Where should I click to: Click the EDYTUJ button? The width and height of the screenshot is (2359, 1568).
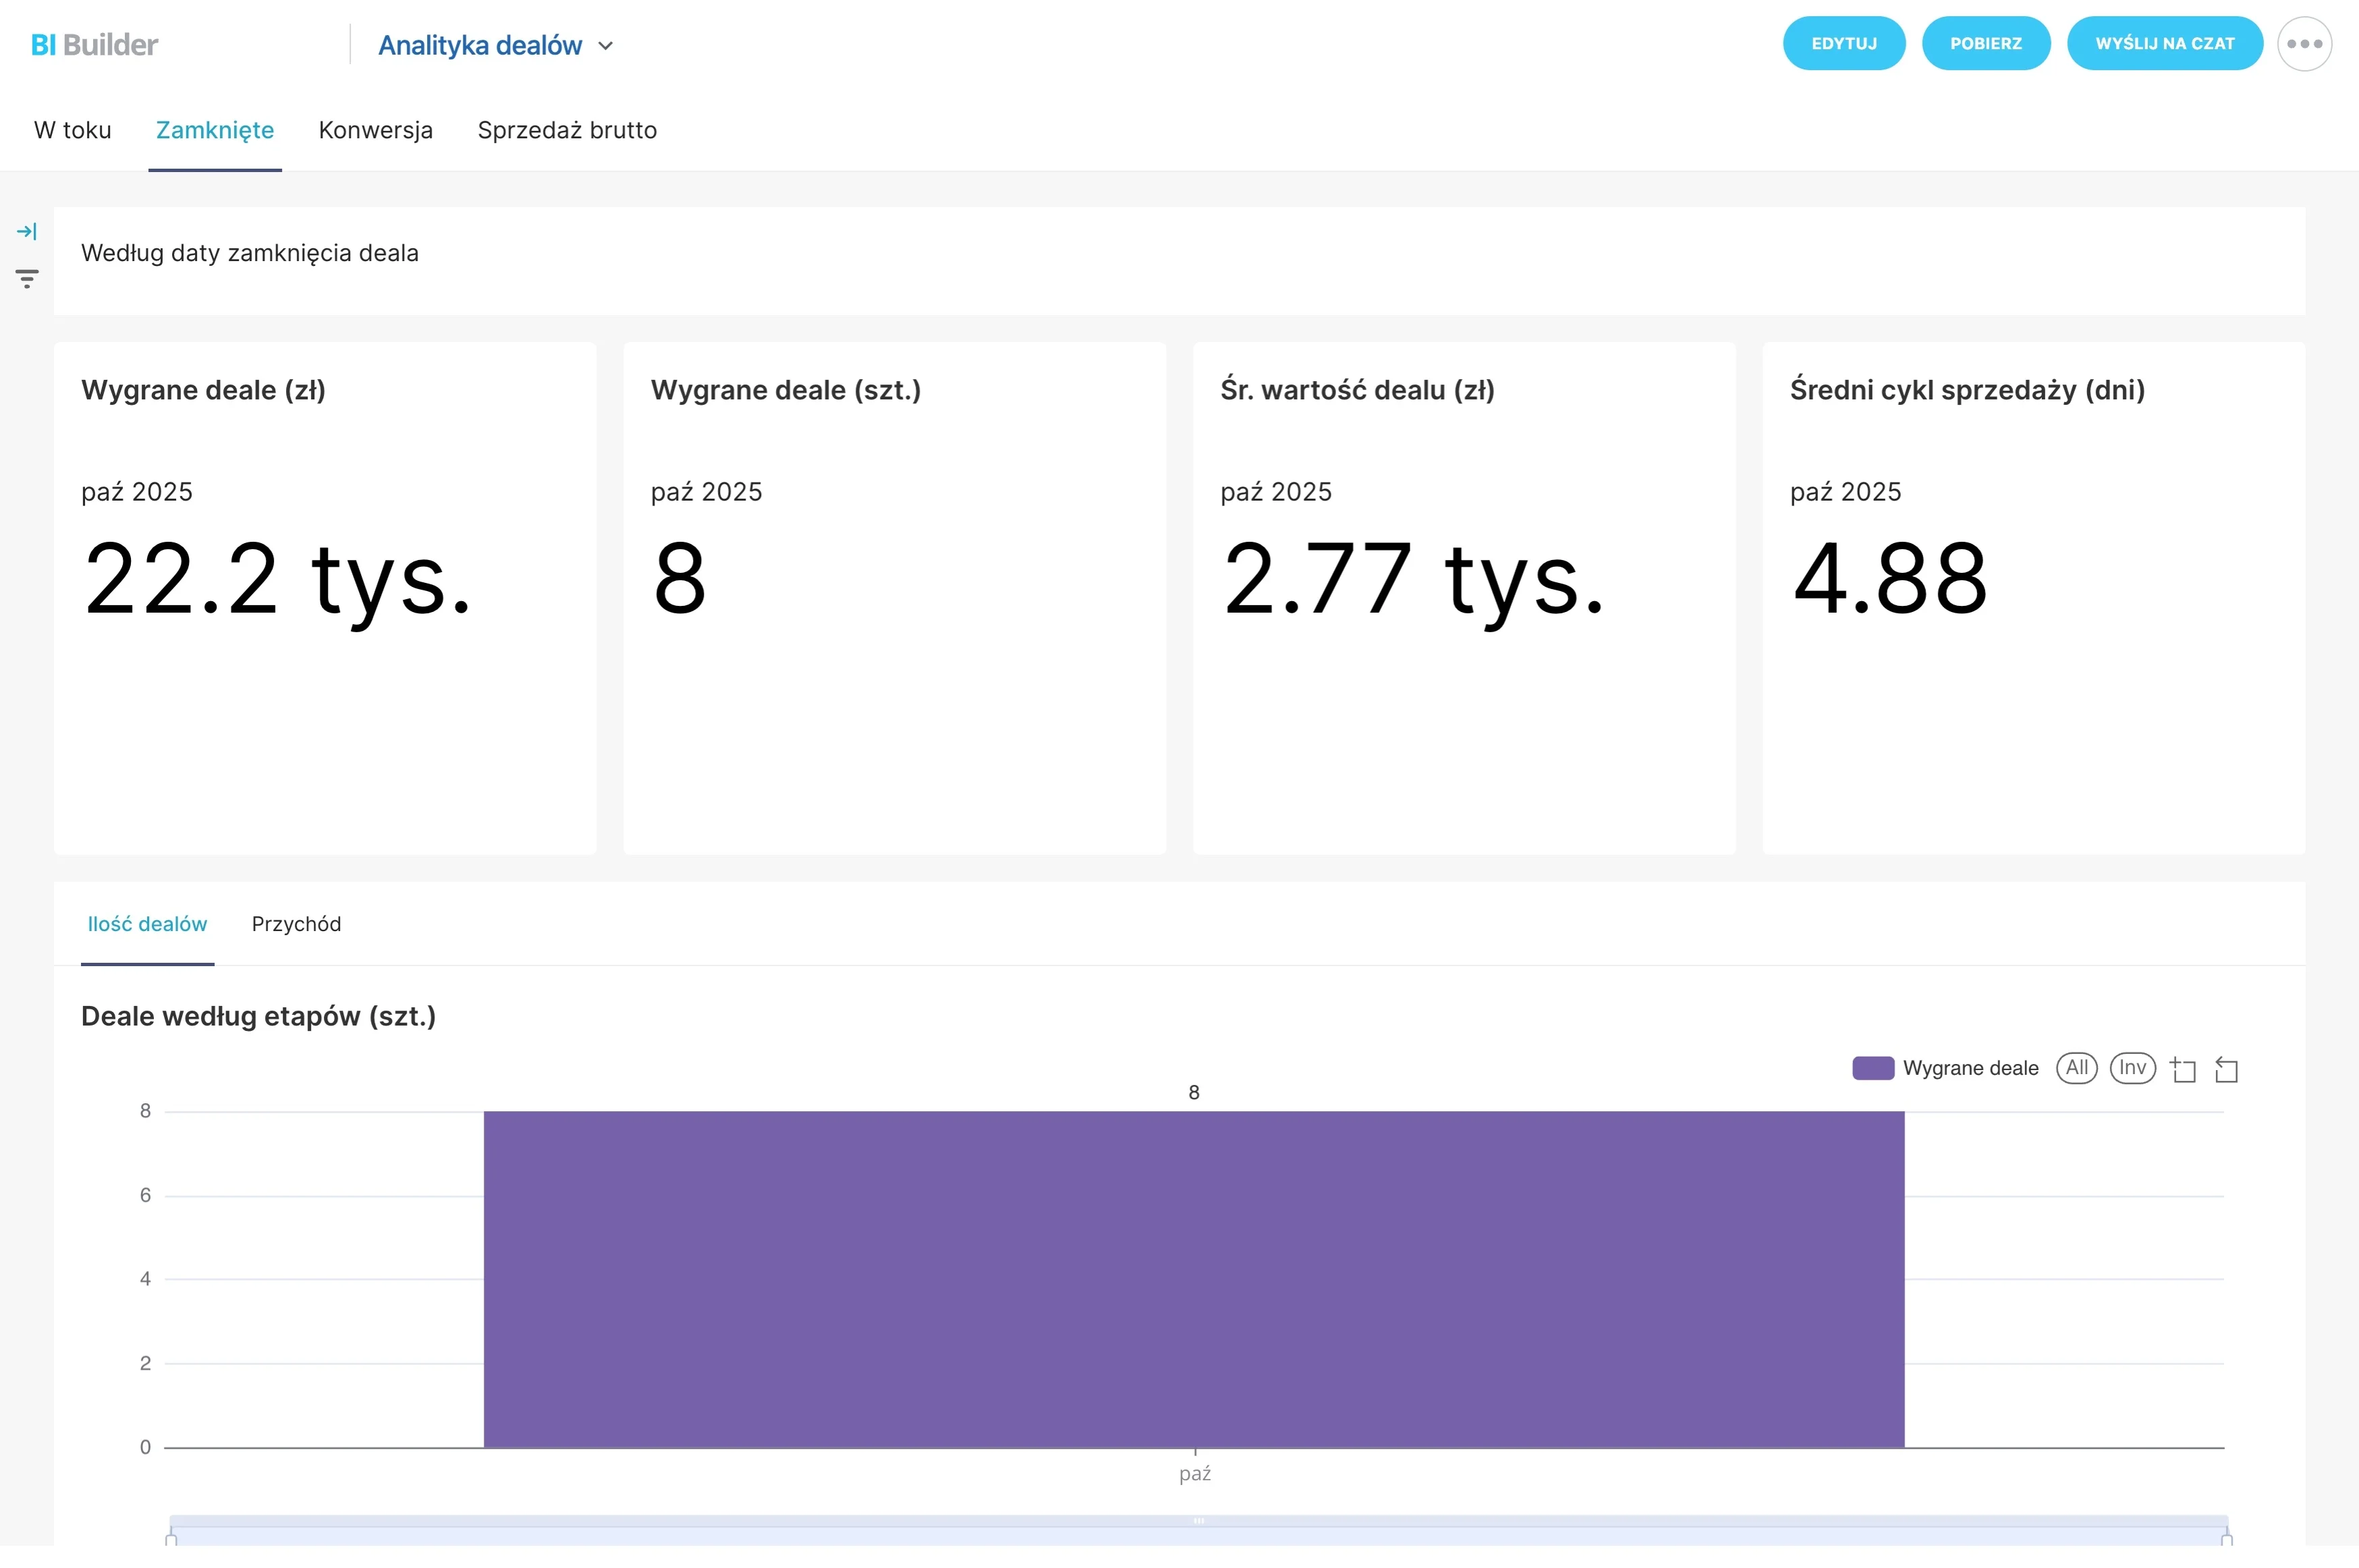pos(1843,44)
